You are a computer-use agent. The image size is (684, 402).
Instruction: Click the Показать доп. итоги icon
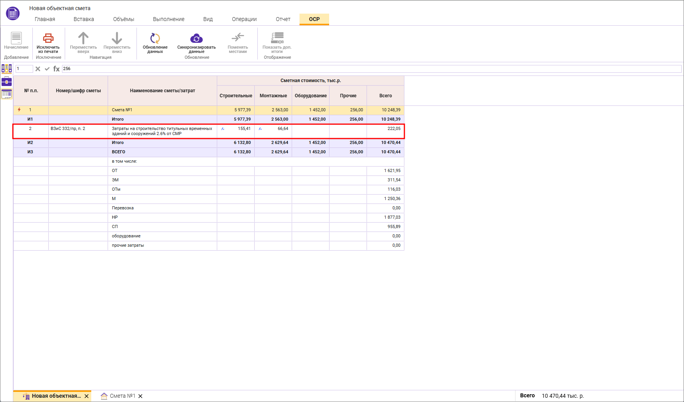point(277,38)
